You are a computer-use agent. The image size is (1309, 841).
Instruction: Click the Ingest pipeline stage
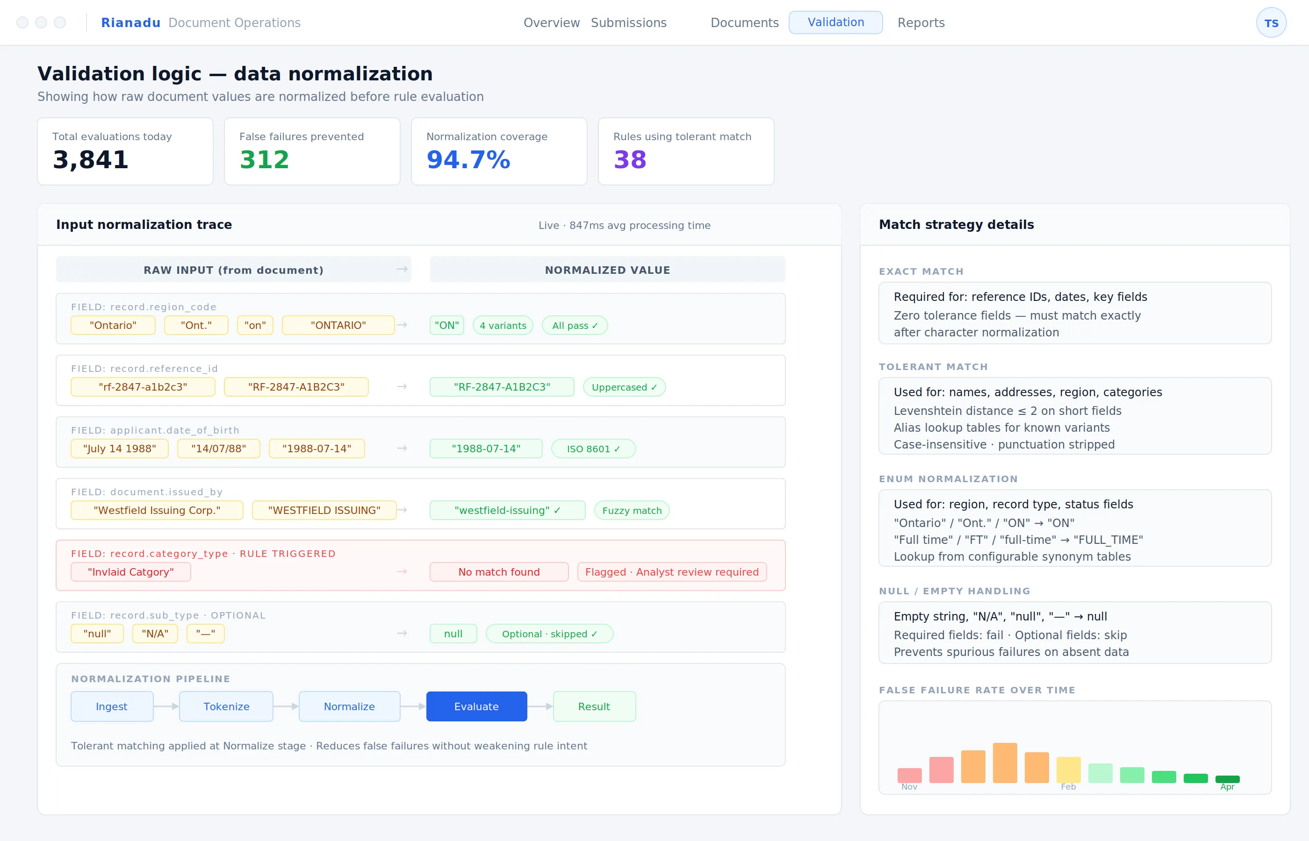tap(111, 706)
